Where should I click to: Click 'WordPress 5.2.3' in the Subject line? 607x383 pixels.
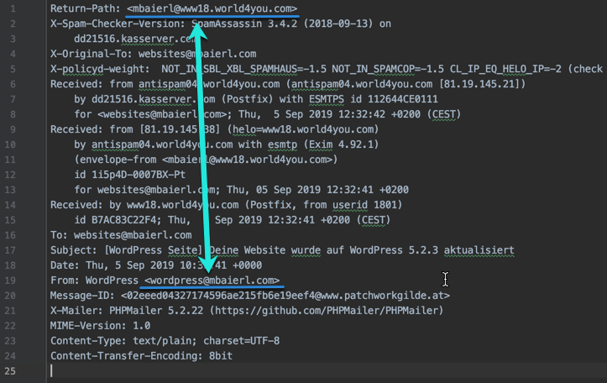coord(394,250)
